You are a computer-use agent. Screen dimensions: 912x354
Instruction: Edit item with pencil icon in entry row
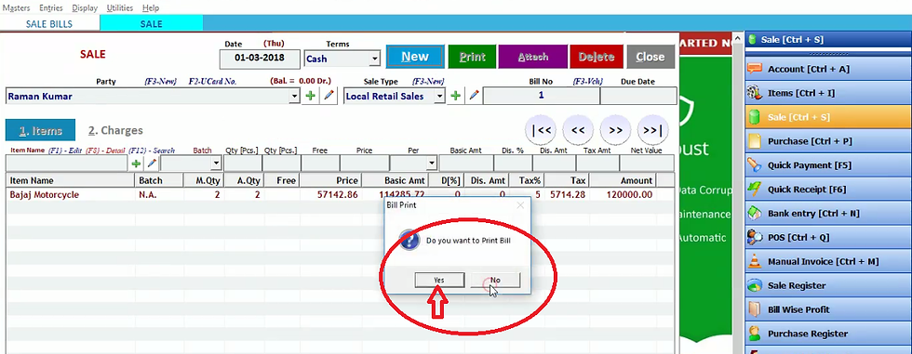[x=151, y=164]
